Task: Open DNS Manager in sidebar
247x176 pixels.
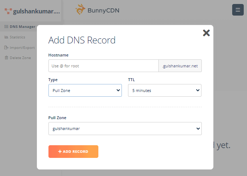Action: [x=20, y=27]
